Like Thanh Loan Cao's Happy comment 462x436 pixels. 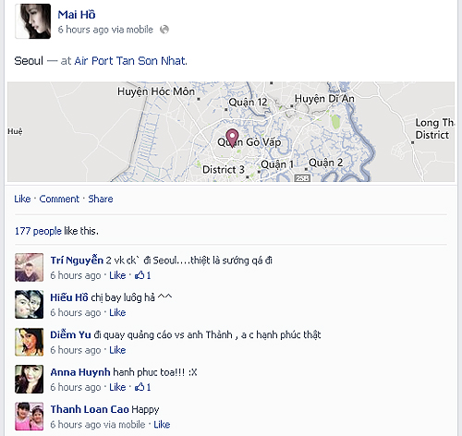tap(162, 425)
